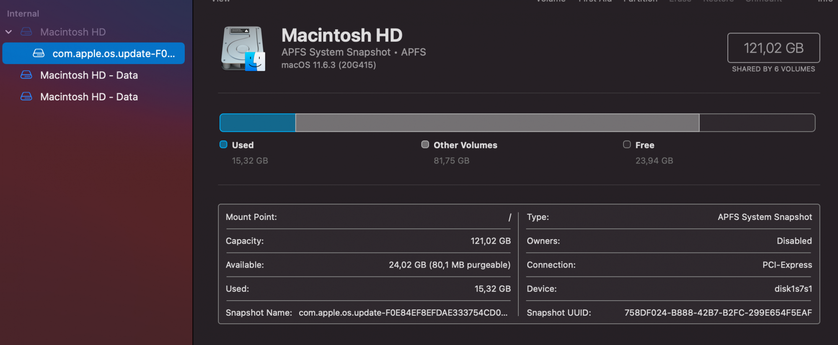Viewport: 838px width, 345px height.
Task: Click the dark Free segment of storage bar
Action: (757, 123)
